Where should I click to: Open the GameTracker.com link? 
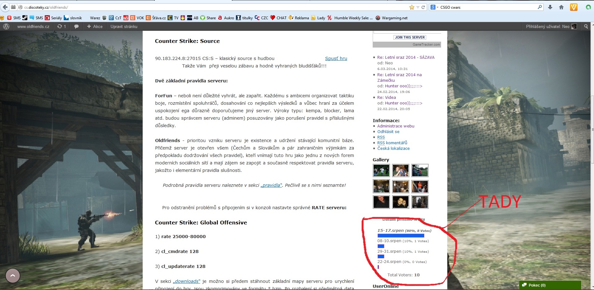point(426,44)
